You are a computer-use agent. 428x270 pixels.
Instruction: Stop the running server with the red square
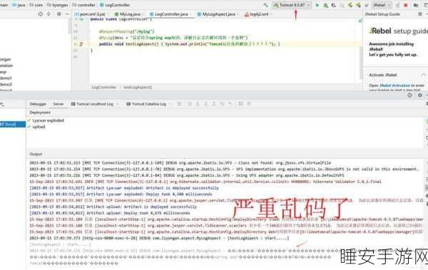pyautogui.click(x=406, y=5)
